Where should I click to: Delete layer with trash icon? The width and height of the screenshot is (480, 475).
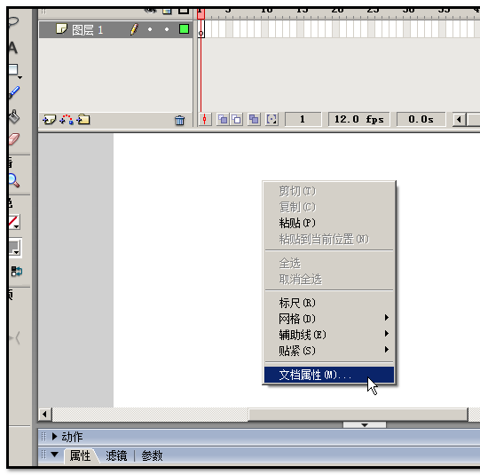click(x=180, y=120)
